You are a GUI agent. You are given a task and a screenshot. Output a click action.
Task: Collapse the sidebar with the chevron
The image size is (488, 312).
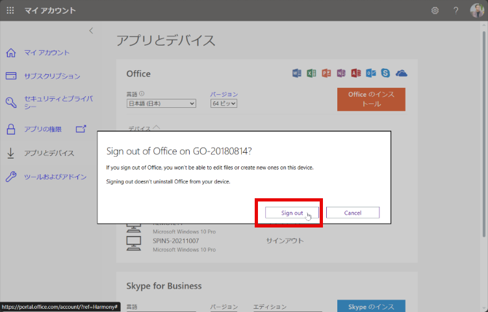[91, 31]
